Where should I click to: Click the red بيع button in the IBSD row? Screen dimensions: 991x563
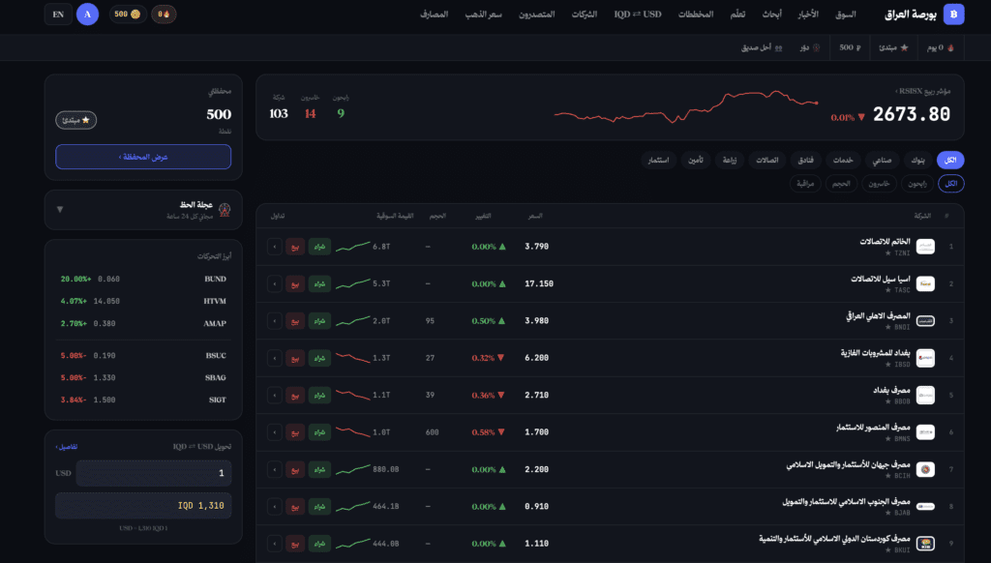point(295,358)
